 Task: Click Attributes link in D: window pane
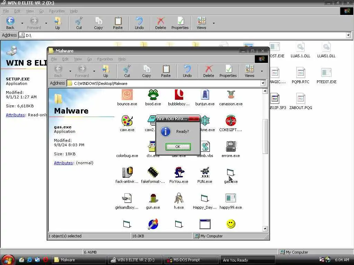(15, 115)
